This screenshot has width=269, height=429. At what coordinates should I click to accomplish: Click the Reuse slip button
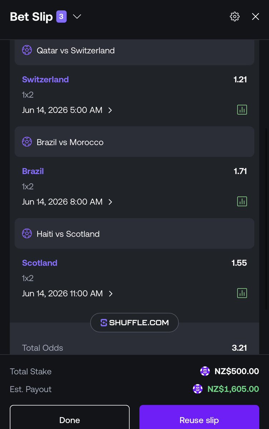pyautogui.click(x=199, y=417)
